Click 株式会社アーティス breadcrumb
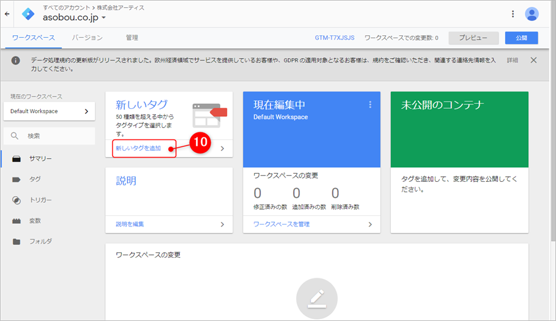The image size is (556, 321). pos(121,8)
